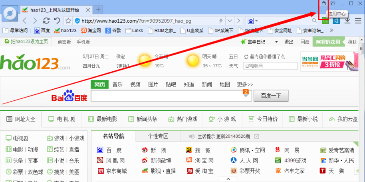Mute audio with the speaker icon
Viewport: 365px width, 182px height.
[336, 21]
